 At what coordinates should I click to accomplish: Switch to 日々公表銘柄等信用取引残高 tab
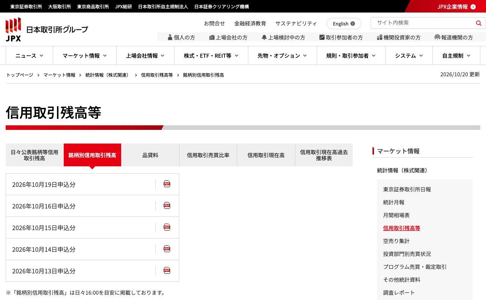[x=35, y=155]
